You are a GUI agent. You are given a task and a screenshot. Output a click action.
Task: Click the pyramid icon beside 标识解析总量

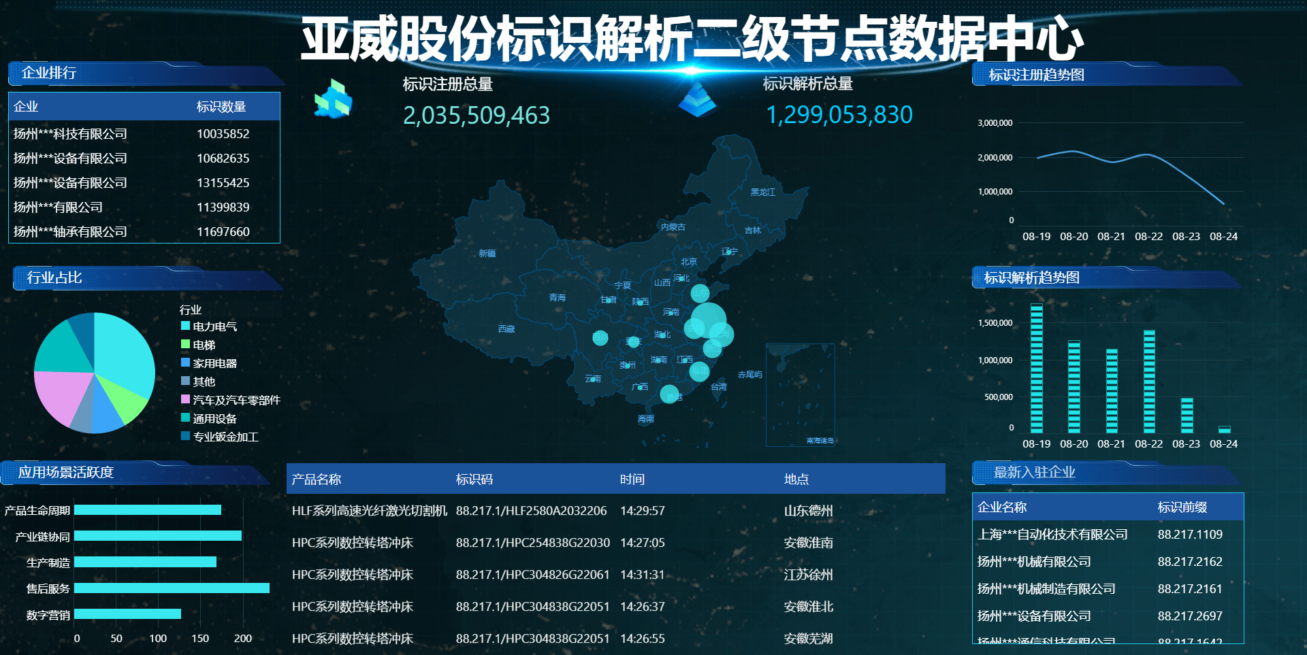tap(697, 99)
